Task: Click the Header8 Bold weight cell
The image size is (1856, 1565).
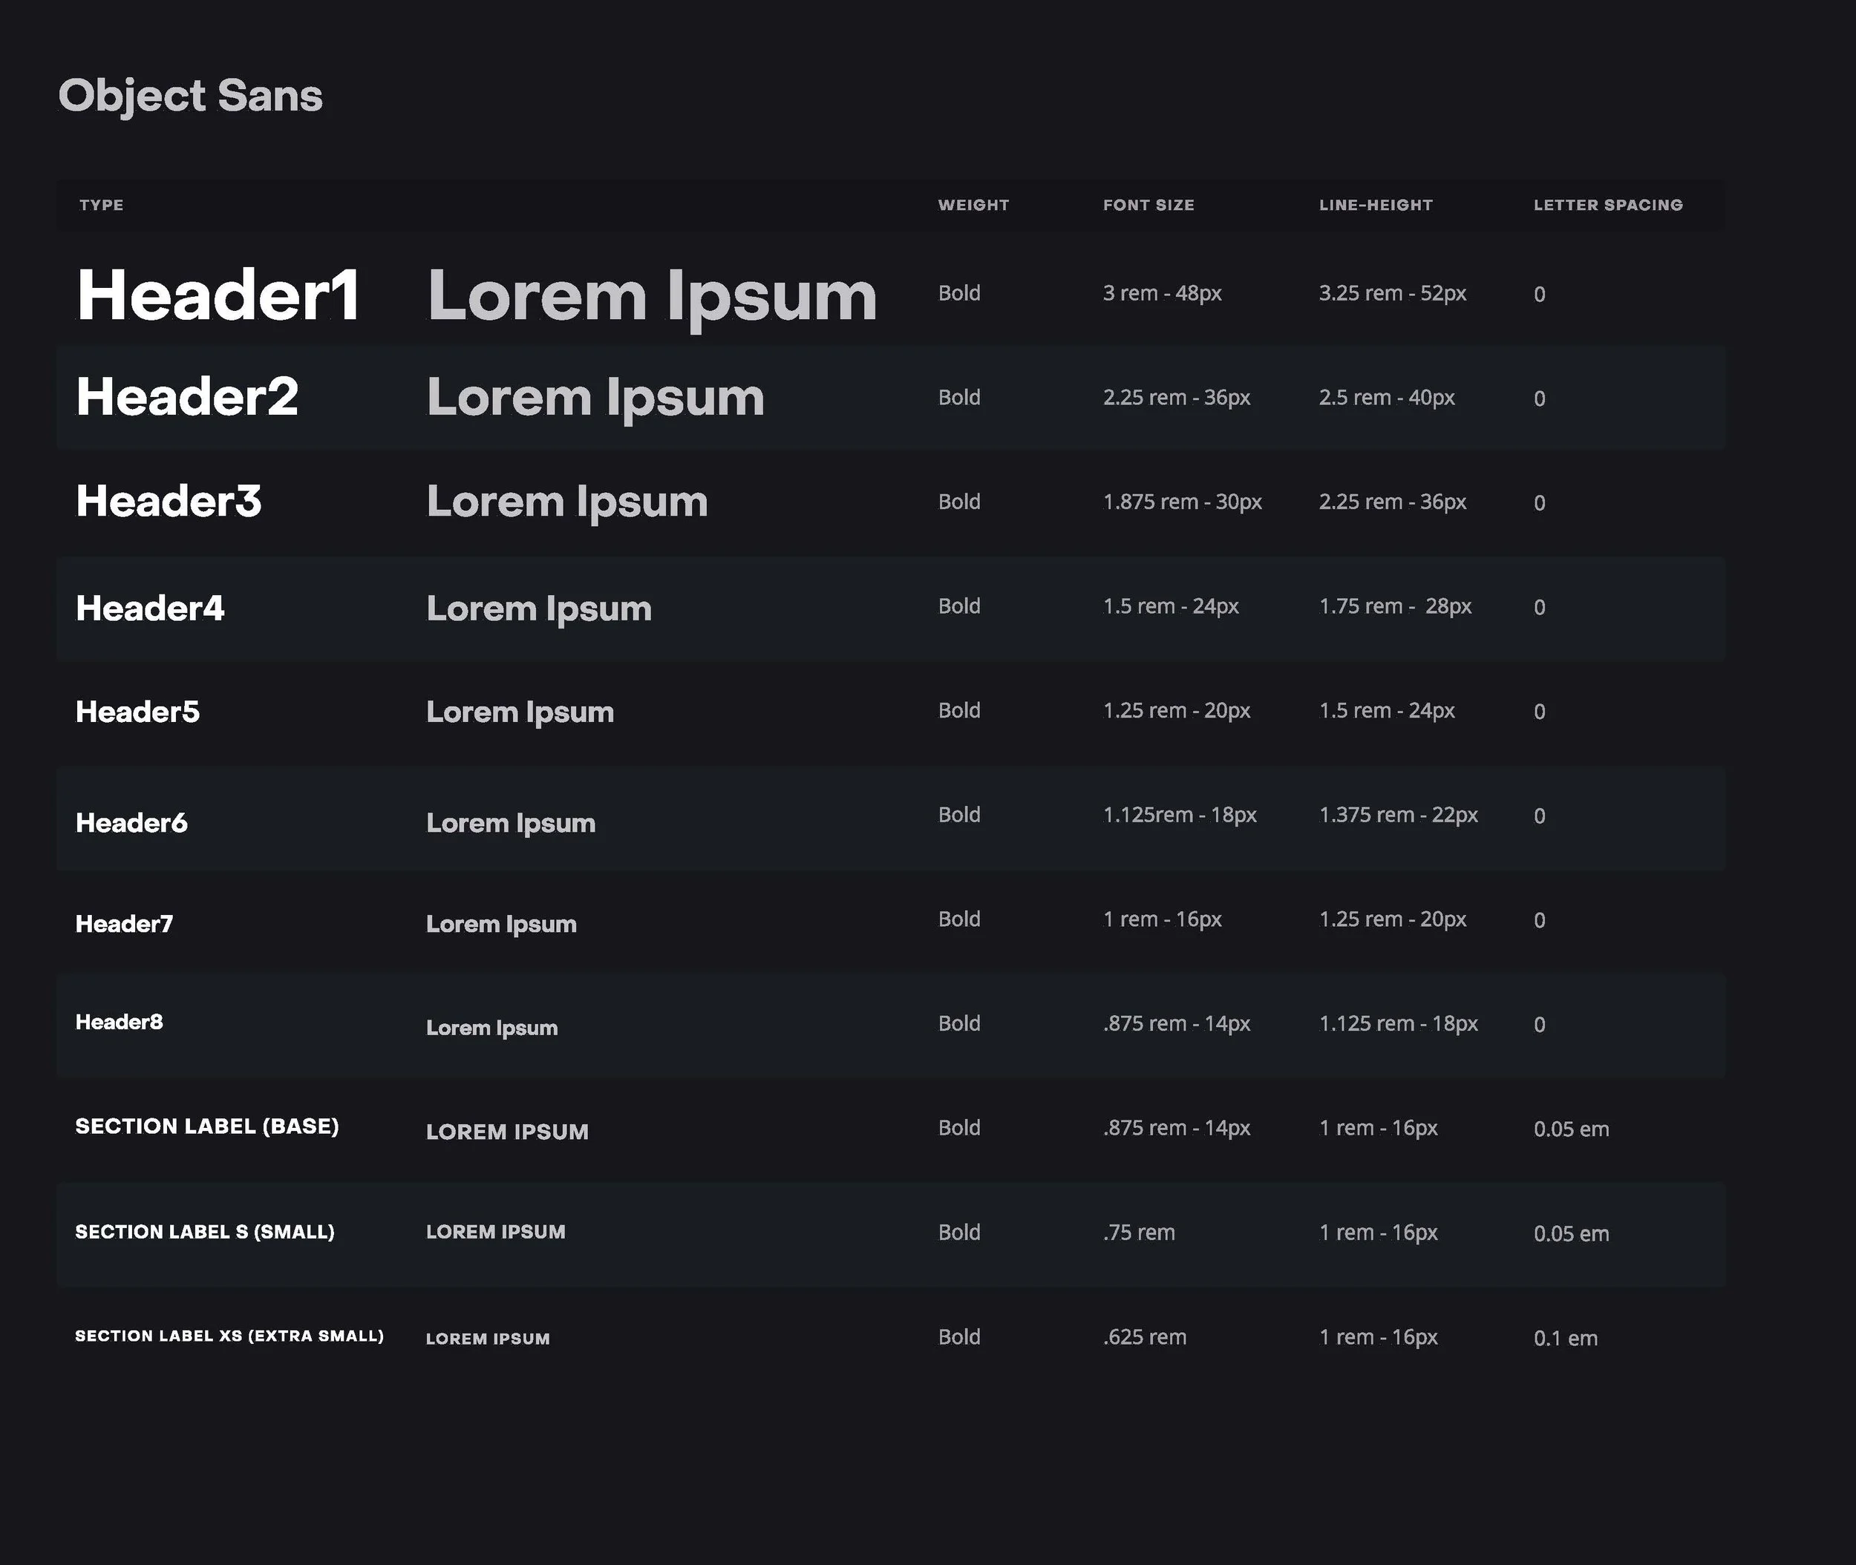Action: point(958,1023)
